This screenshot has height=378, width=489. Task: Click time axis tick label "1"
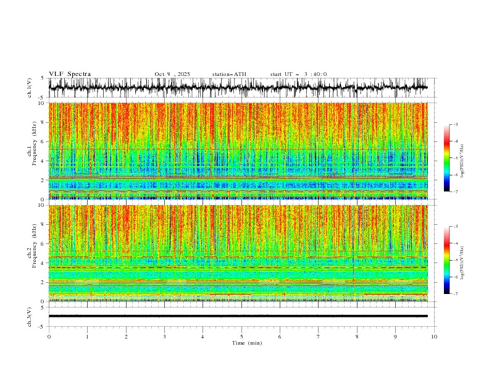point(87,337)
